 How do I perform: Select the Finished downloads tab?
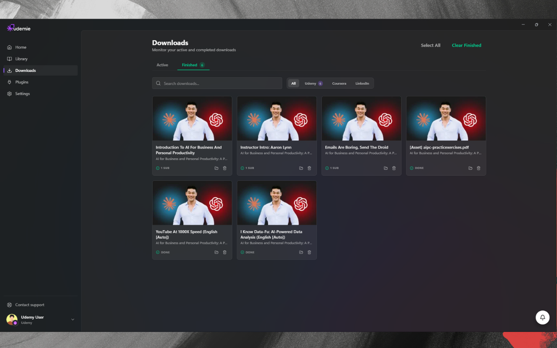[x=193, y=65]
